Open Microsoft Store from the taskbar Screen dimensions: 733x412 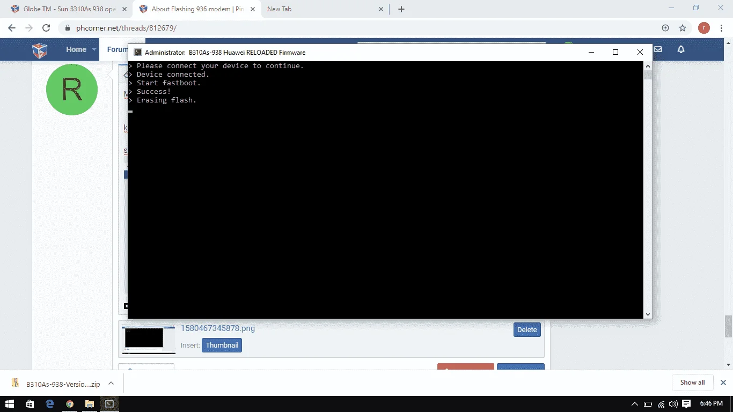click(x=30, y=404)
